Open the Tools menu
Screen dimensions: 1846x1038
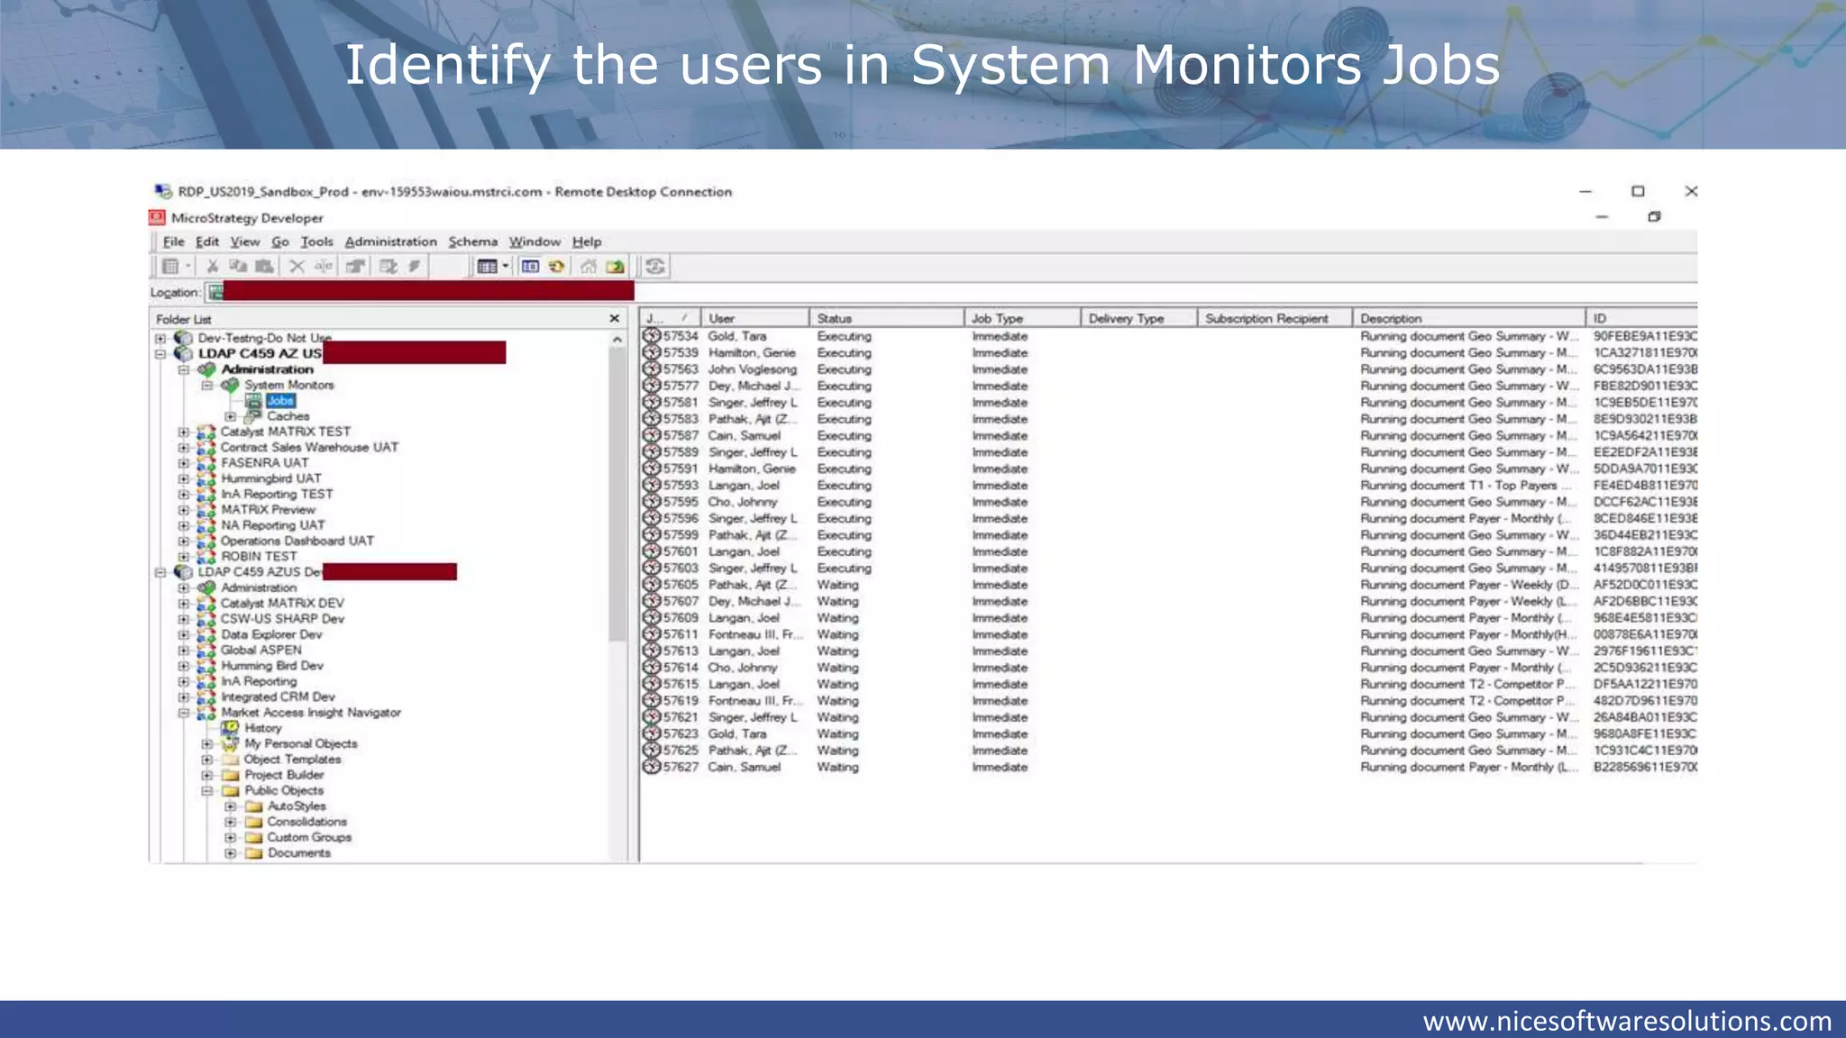point(316,241)
